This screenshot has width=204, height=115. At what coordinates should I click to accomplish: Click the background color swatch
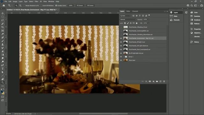(x=4, y=93)
